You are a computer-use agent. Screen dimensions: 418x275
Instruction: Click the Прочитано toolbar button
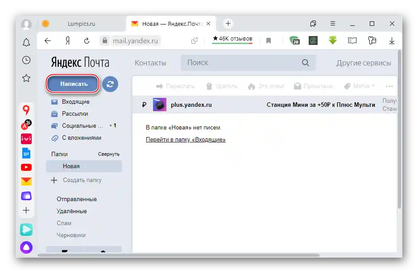click(x=313, y=86)
